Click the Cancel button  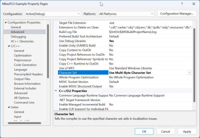point(166,132)
